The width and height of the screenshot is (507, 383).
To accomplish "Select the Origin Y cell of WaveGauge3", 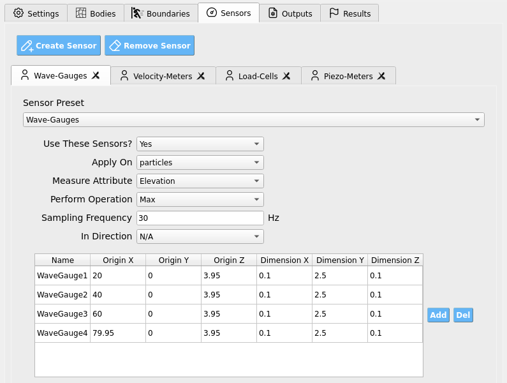I will pos(173,313).
